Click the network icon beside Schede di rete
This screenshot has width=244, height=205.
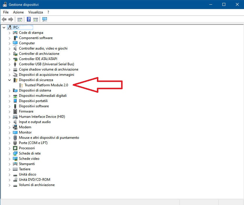point(15,153)
